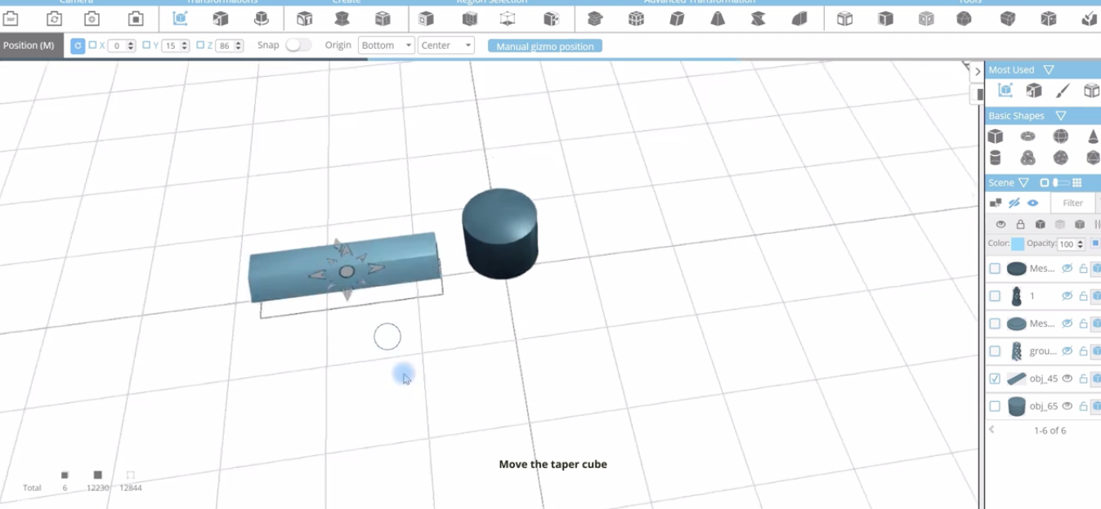Screen dimensions: 1101x509
Task: Hide obj_45 using its eye icon
Action: (1067, 378)
